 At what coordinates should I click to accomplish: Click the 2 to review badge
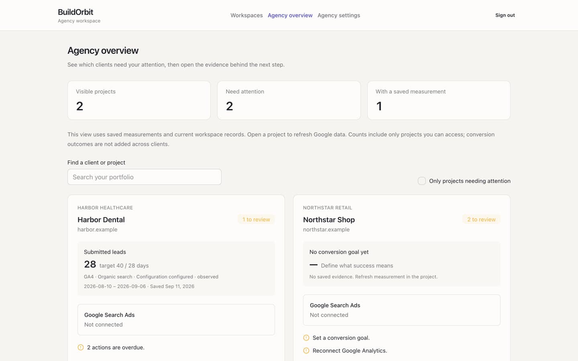481,219
